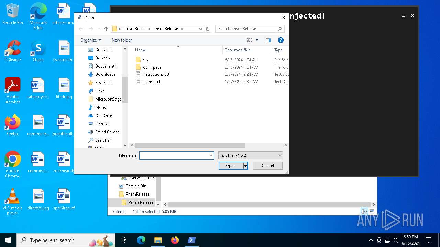Select instructions.txt file
Image resolution: width=440 pixels, height=247 pixels.
point(156,74)
